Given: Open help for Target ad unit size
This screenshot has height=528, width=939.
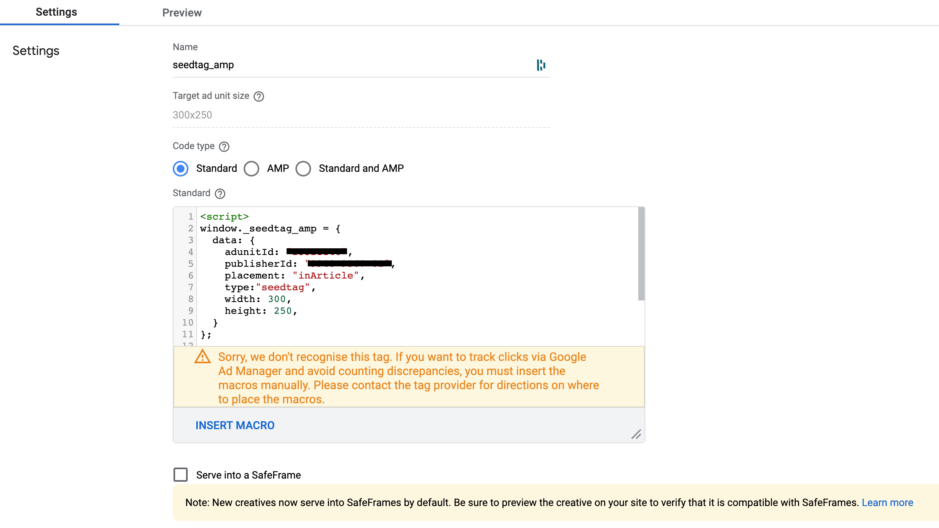Looking at the screenshot, I should tap(259, 96).
